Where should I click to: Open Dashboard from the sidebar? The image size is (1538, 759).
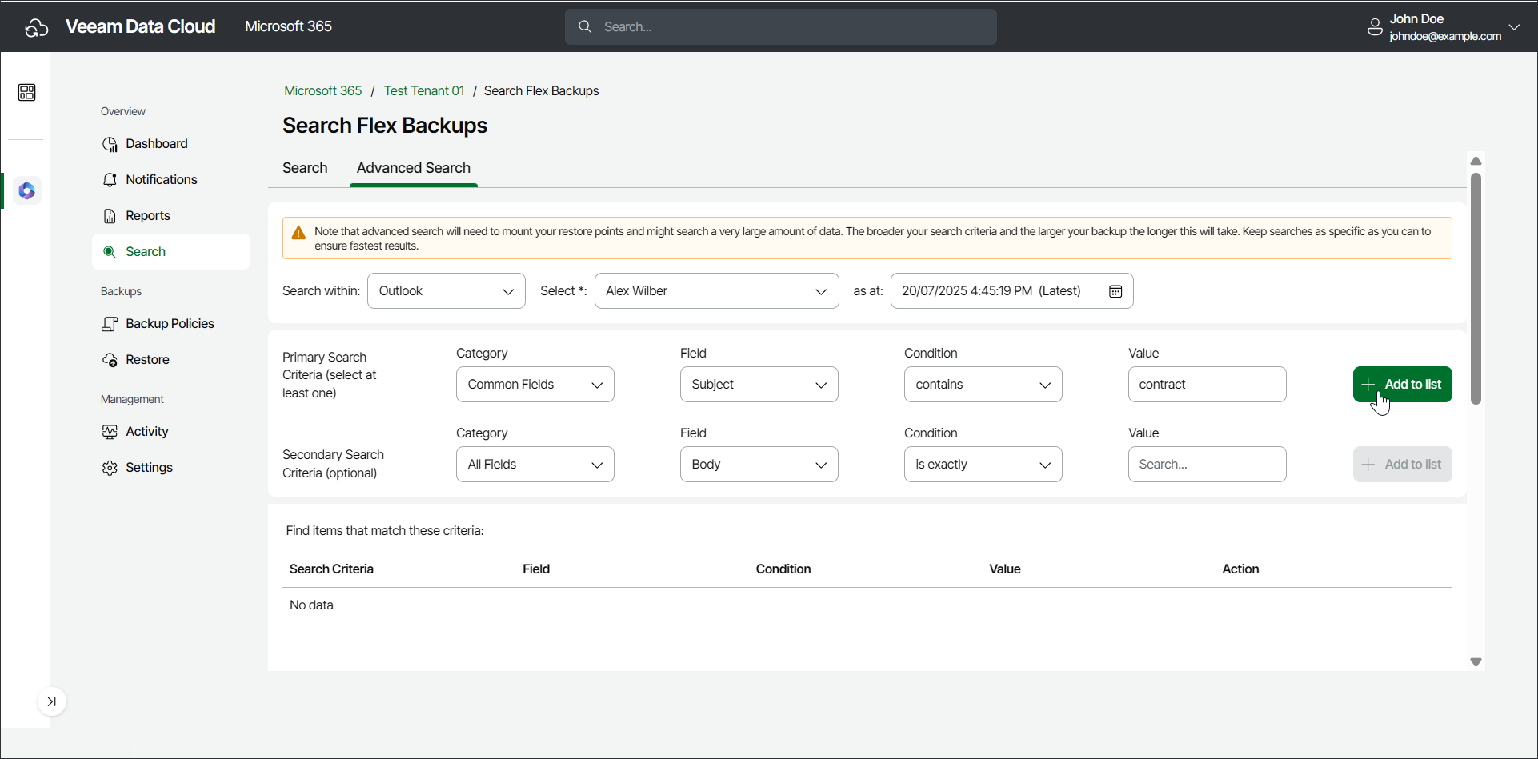(x=171, y=144)
